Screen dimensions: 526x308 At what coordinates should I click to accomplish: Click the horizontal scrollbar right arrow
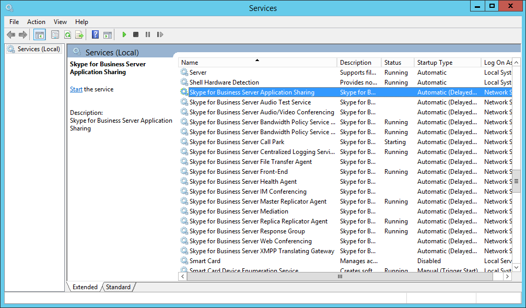click(x=508, y=277)
